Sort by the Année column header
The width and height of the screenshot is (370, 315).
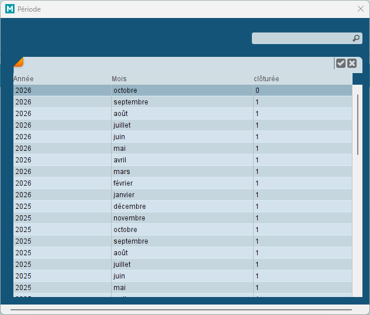point(23,78)
